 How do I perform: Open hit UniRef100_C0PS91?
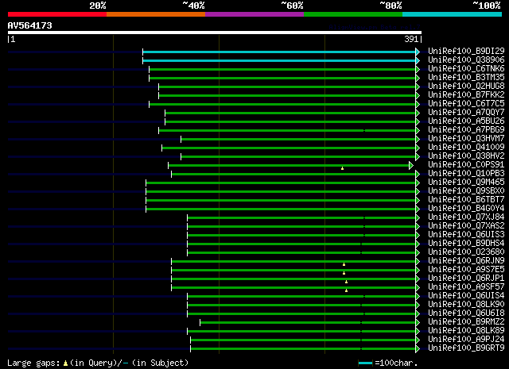tap(466, 164)
